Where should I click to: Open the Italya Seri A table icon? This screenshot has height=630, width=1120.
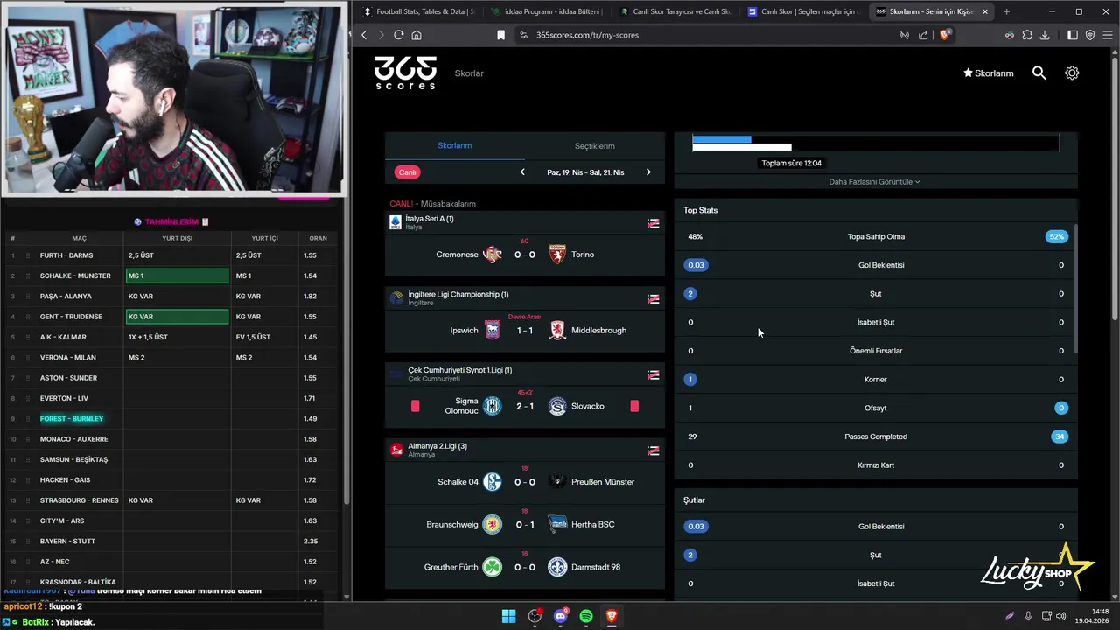[x=653, y=223]
